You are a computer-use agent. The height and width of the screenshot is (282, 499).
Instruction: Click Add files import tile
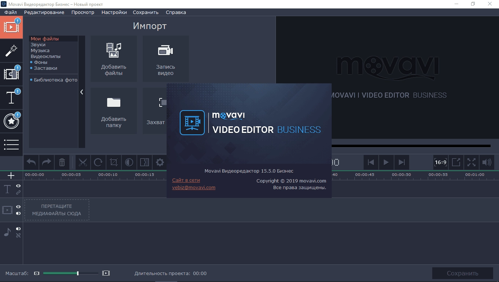point(114,59)
